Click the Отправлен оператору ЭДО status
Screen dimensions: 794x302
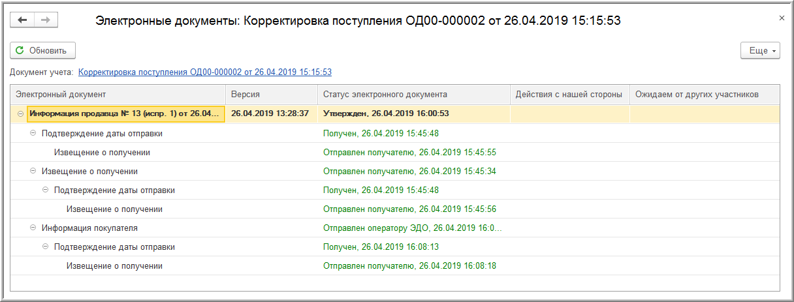click(412, 228)
